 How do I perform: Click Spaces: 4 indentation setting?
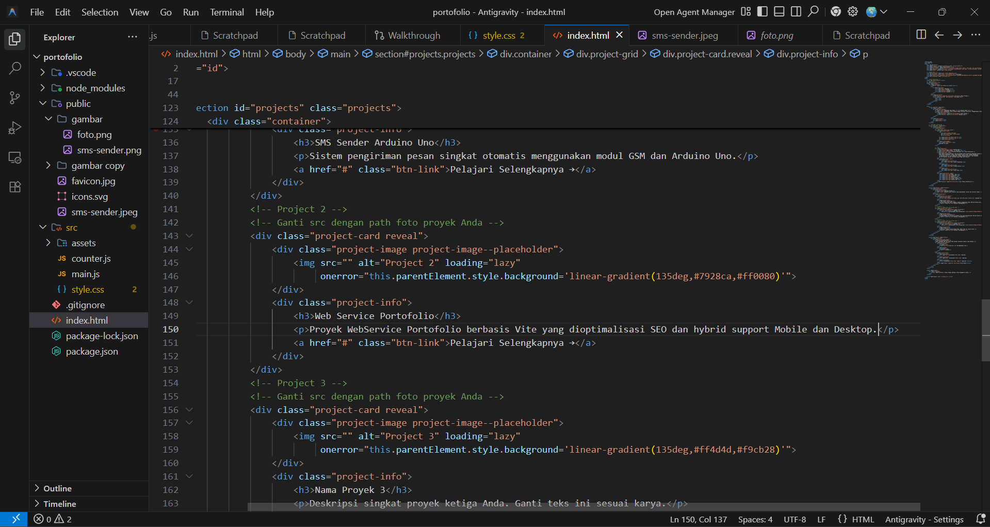[755, 519]
